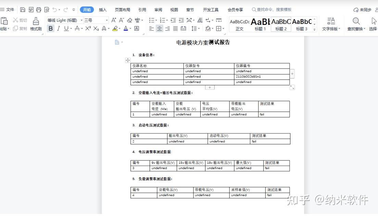This screenshot has height=216, width=378.
Task: Click the 选择 selection arrow tool
Action: 373,24
